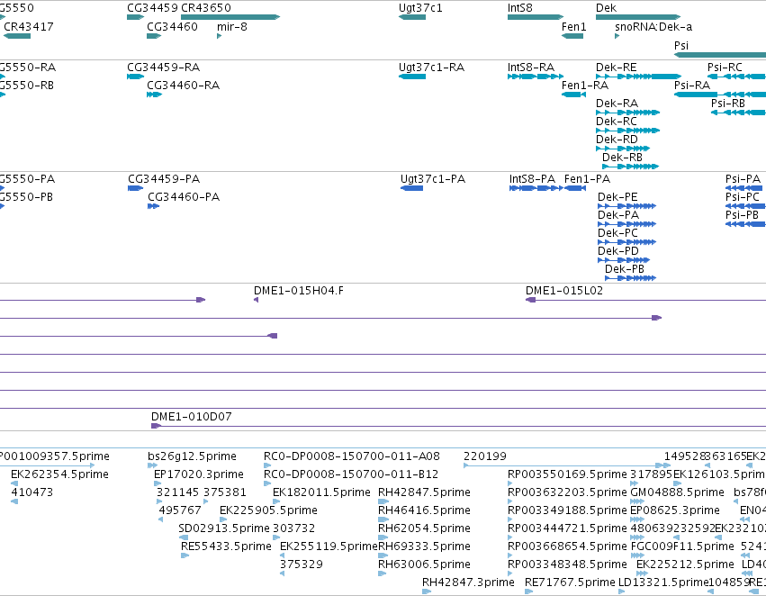Click the Fen1 gene feature
766x596 pixels.
click(x=572, y=36)
